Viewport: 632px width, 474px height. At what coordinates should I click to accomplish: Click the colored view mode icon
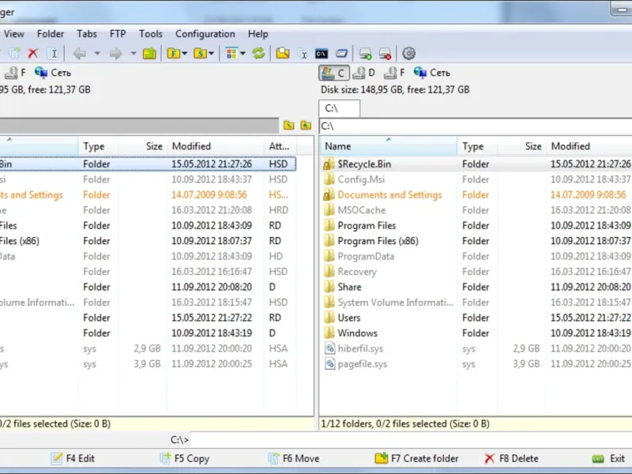231,53
